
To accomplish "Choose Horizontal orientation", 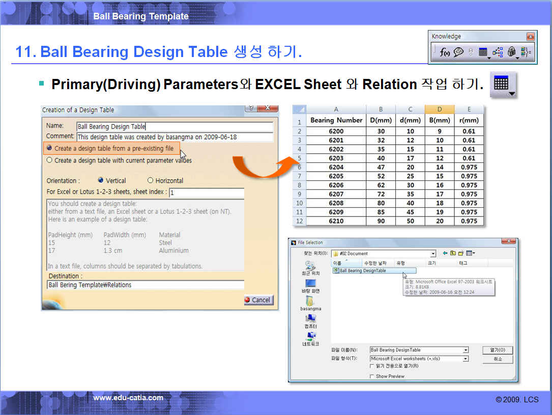I will 150,180.
